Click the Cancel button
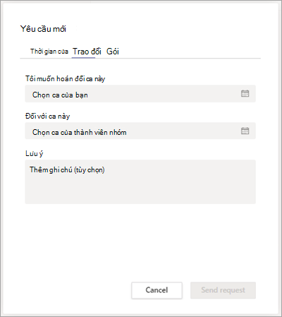 pyautogui.click(x=157, y=290)
